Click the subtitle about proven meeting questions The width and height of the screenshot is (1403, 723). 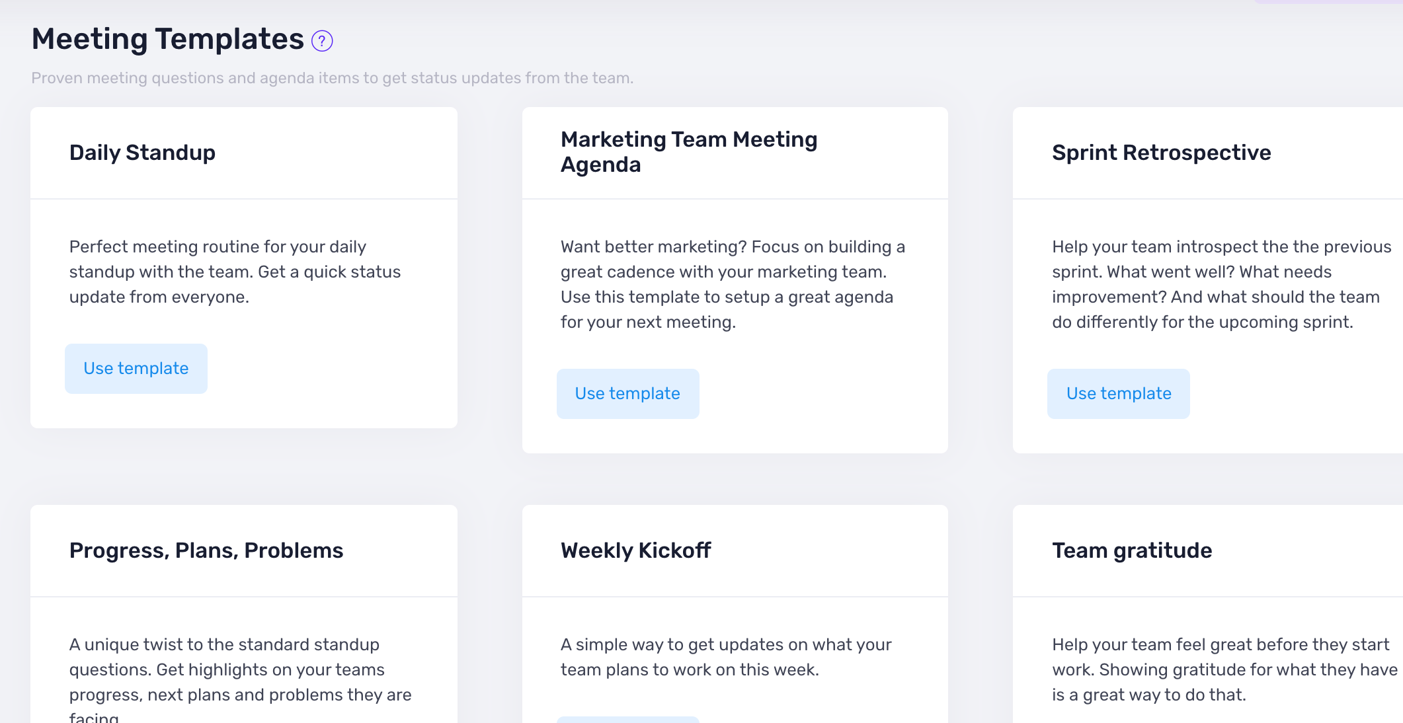[x=333, y=78]
